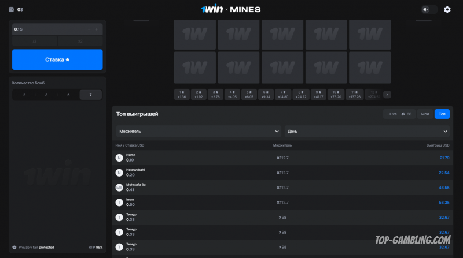Switch to the Мои tab
Screen dimensions: 463x258
tap(425, 114)
